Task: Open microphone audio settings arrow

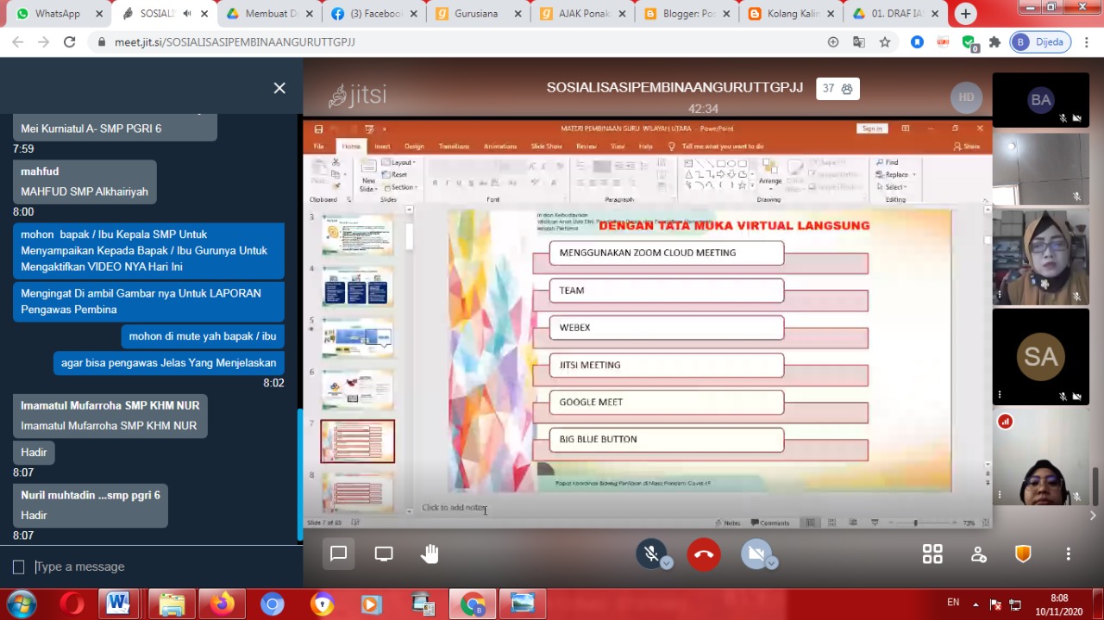Action: (667, 563)
